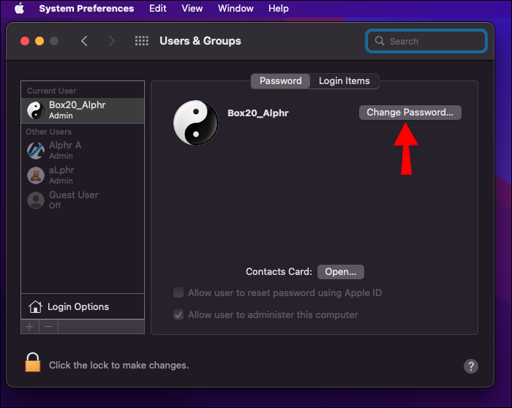Screen dimensions: 512x408
Task: Click the Change Password button
Action: pyautogui.click(x=410, y=113)
